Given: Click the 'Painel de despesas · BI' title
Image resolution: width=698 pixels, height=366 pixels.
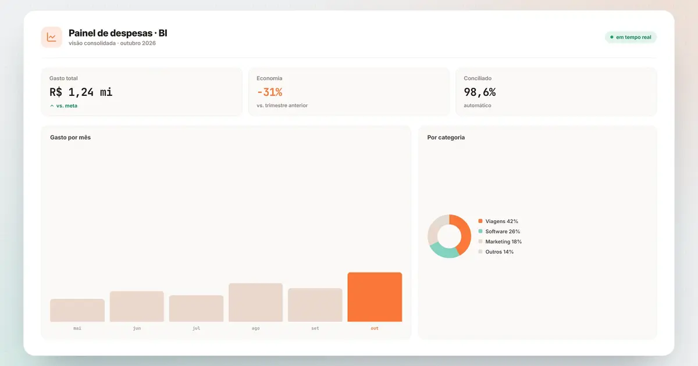Looking at the screenshot, I should click(118, 33).
